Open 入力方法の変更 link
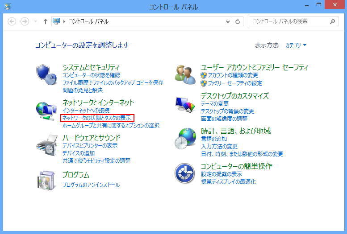This screenshot has width=347, height=234. point(219,147)
